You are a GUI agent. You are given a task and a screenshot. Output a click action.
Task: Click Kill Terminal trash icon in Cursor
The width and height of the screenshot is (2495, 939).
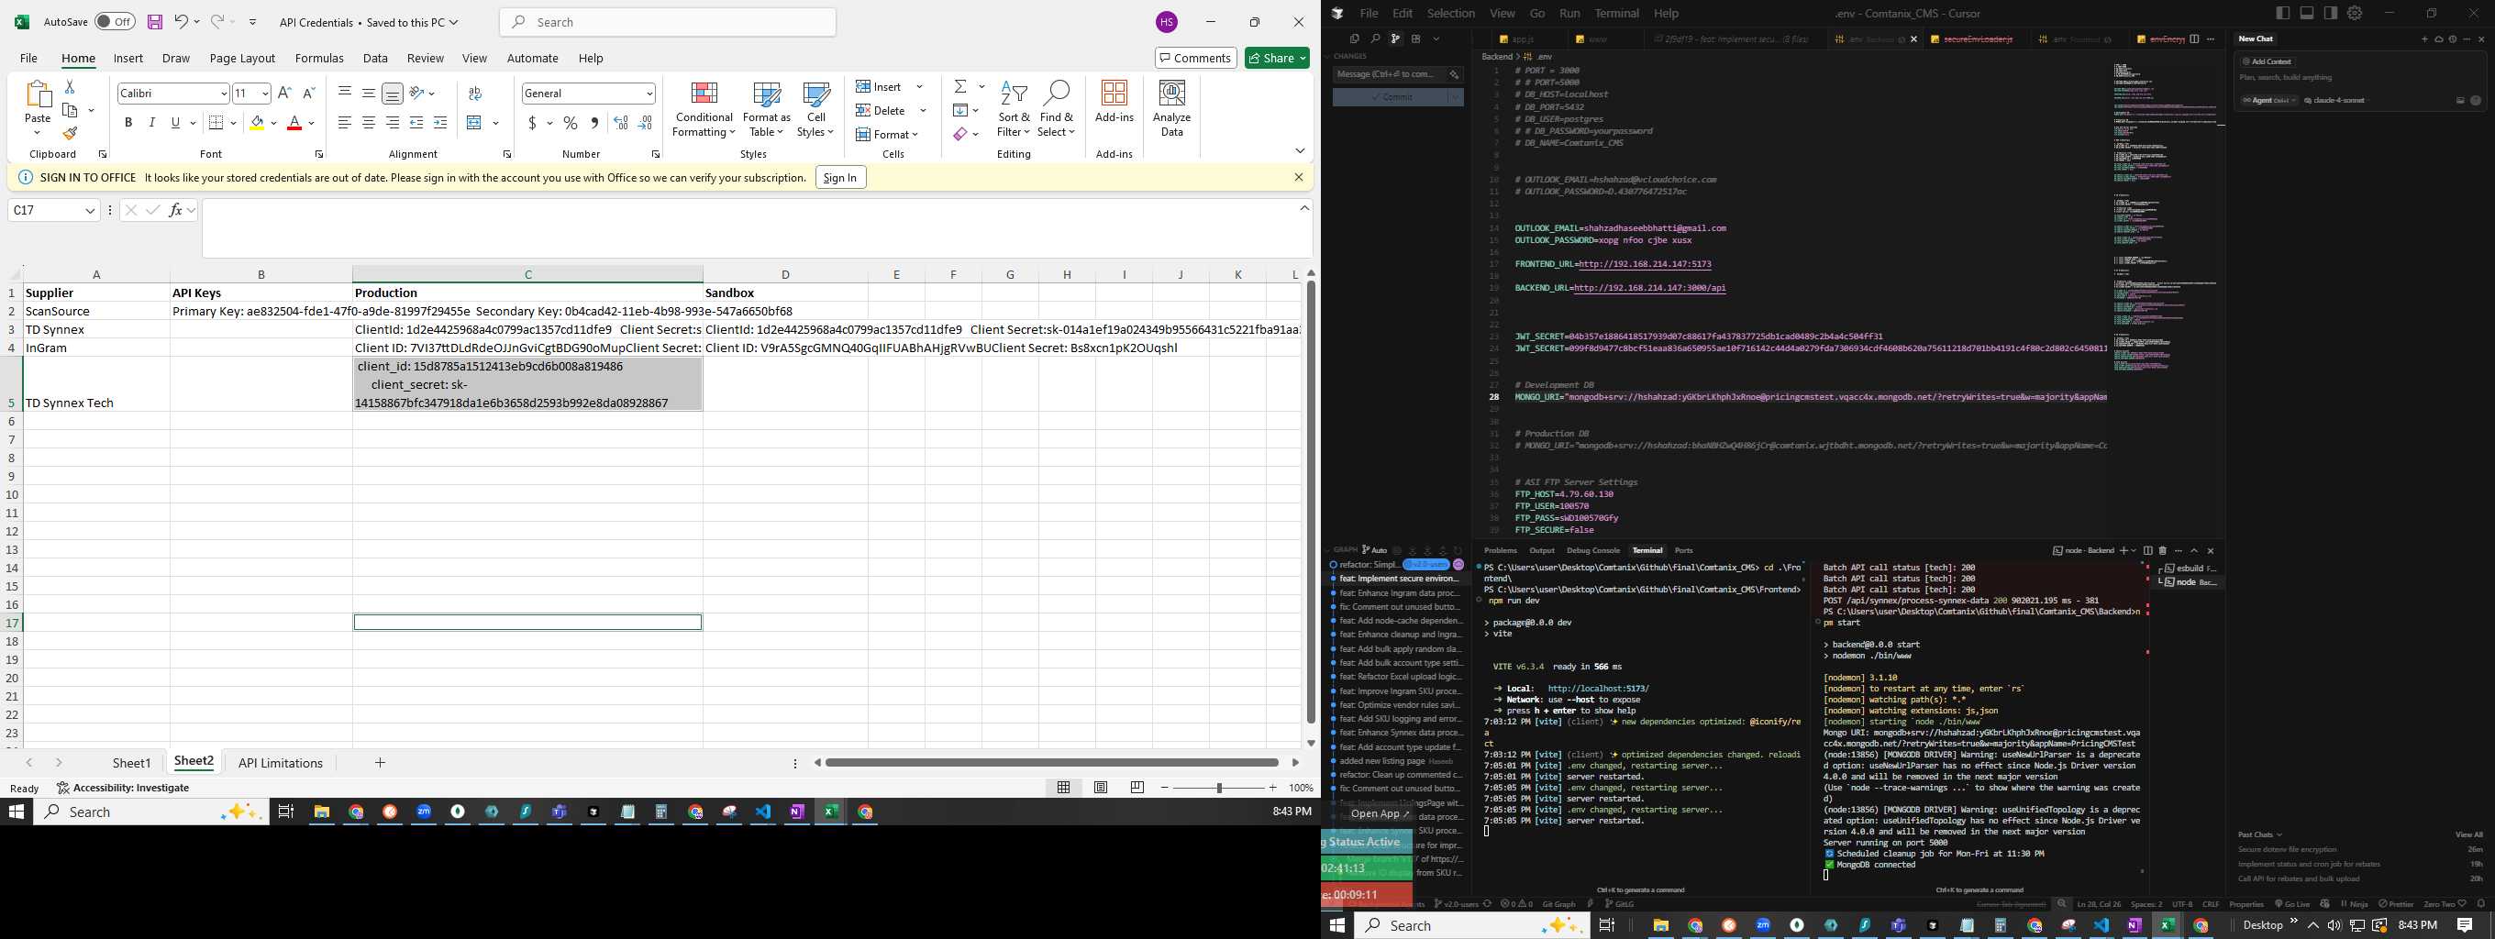click(x=2163, y=551)
